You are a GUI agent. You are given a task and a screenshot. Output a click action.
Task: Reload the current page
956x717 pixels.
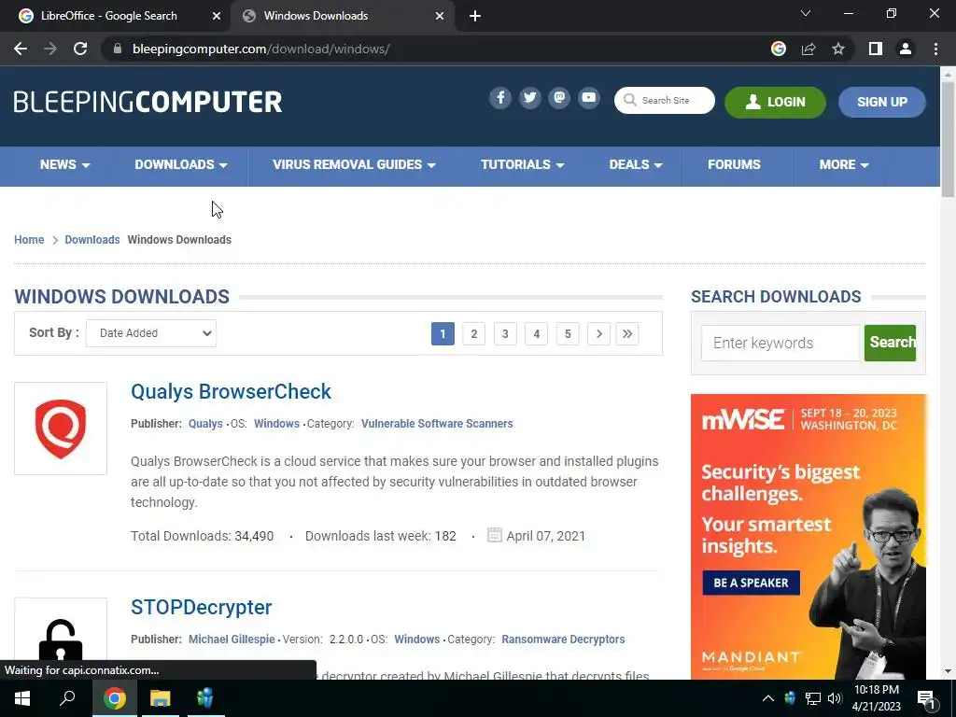coord(80,49)
